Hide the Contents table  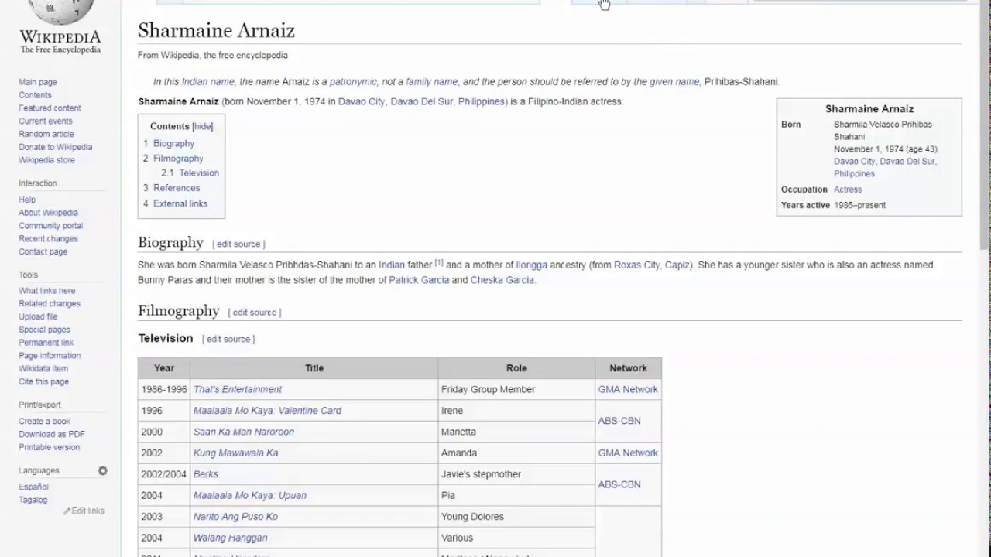pyautogui.click(x=203, y=126)
